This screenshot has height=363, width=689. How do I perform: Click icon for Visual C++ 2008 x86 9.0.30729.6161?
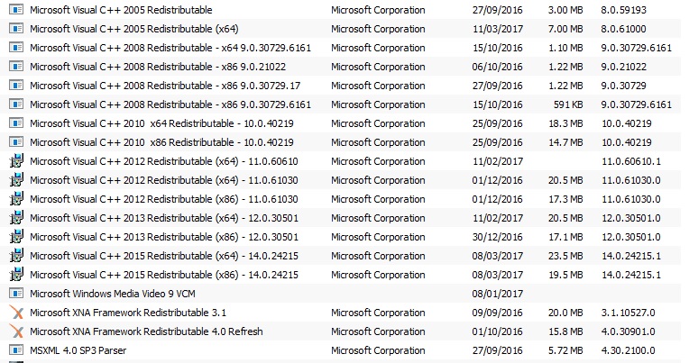pyautogui.click(x=16, y=104)
